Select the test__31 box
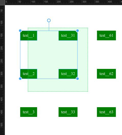The width and height of the screenshot is (122, 135). point(68,35)
